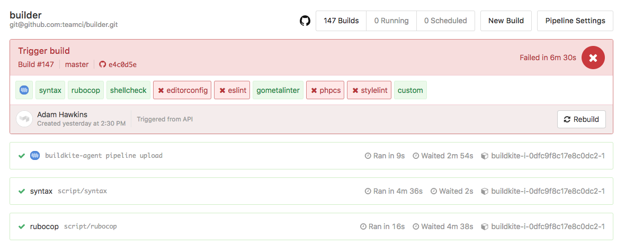Click the green checkmark on syntax job row

tap(22, 191)
